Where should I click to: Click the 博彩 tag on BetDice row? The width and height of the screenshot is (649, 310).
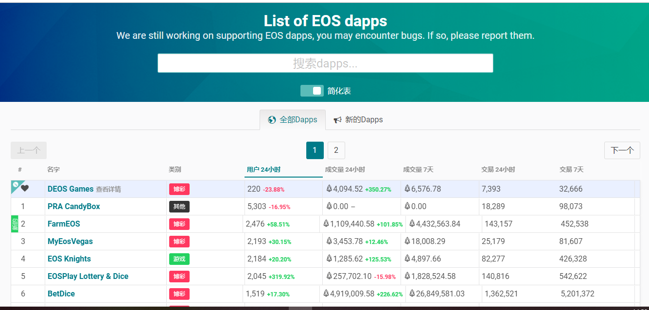pos(179,294)
